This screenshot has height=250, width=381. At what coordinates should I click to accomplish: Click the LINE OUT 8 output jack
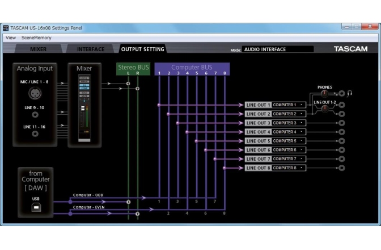click(342, 168)
